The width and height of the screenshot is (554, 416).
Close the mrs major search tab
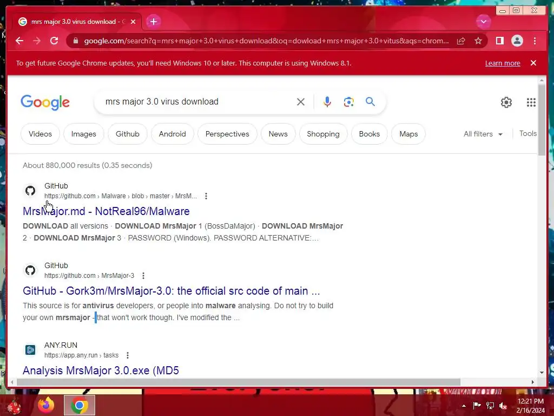pyautogui.click(x=133, y=22)
